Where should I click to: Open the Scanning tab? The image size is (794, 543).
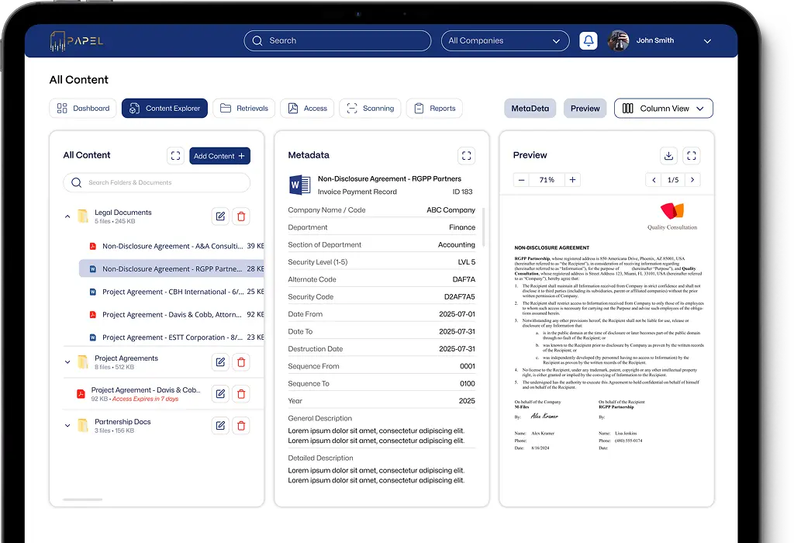pos(371,109)
